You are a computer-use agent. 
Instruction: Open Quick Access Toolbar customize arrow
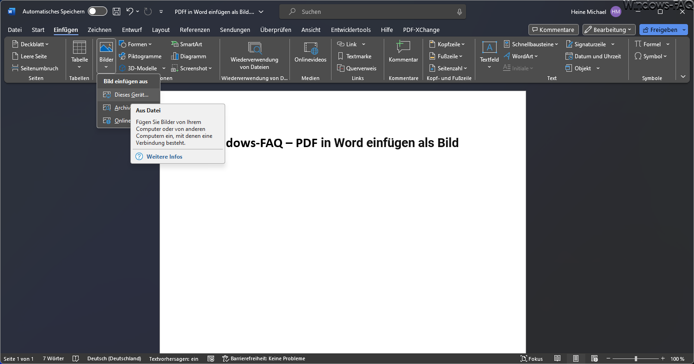coord(161,12)
